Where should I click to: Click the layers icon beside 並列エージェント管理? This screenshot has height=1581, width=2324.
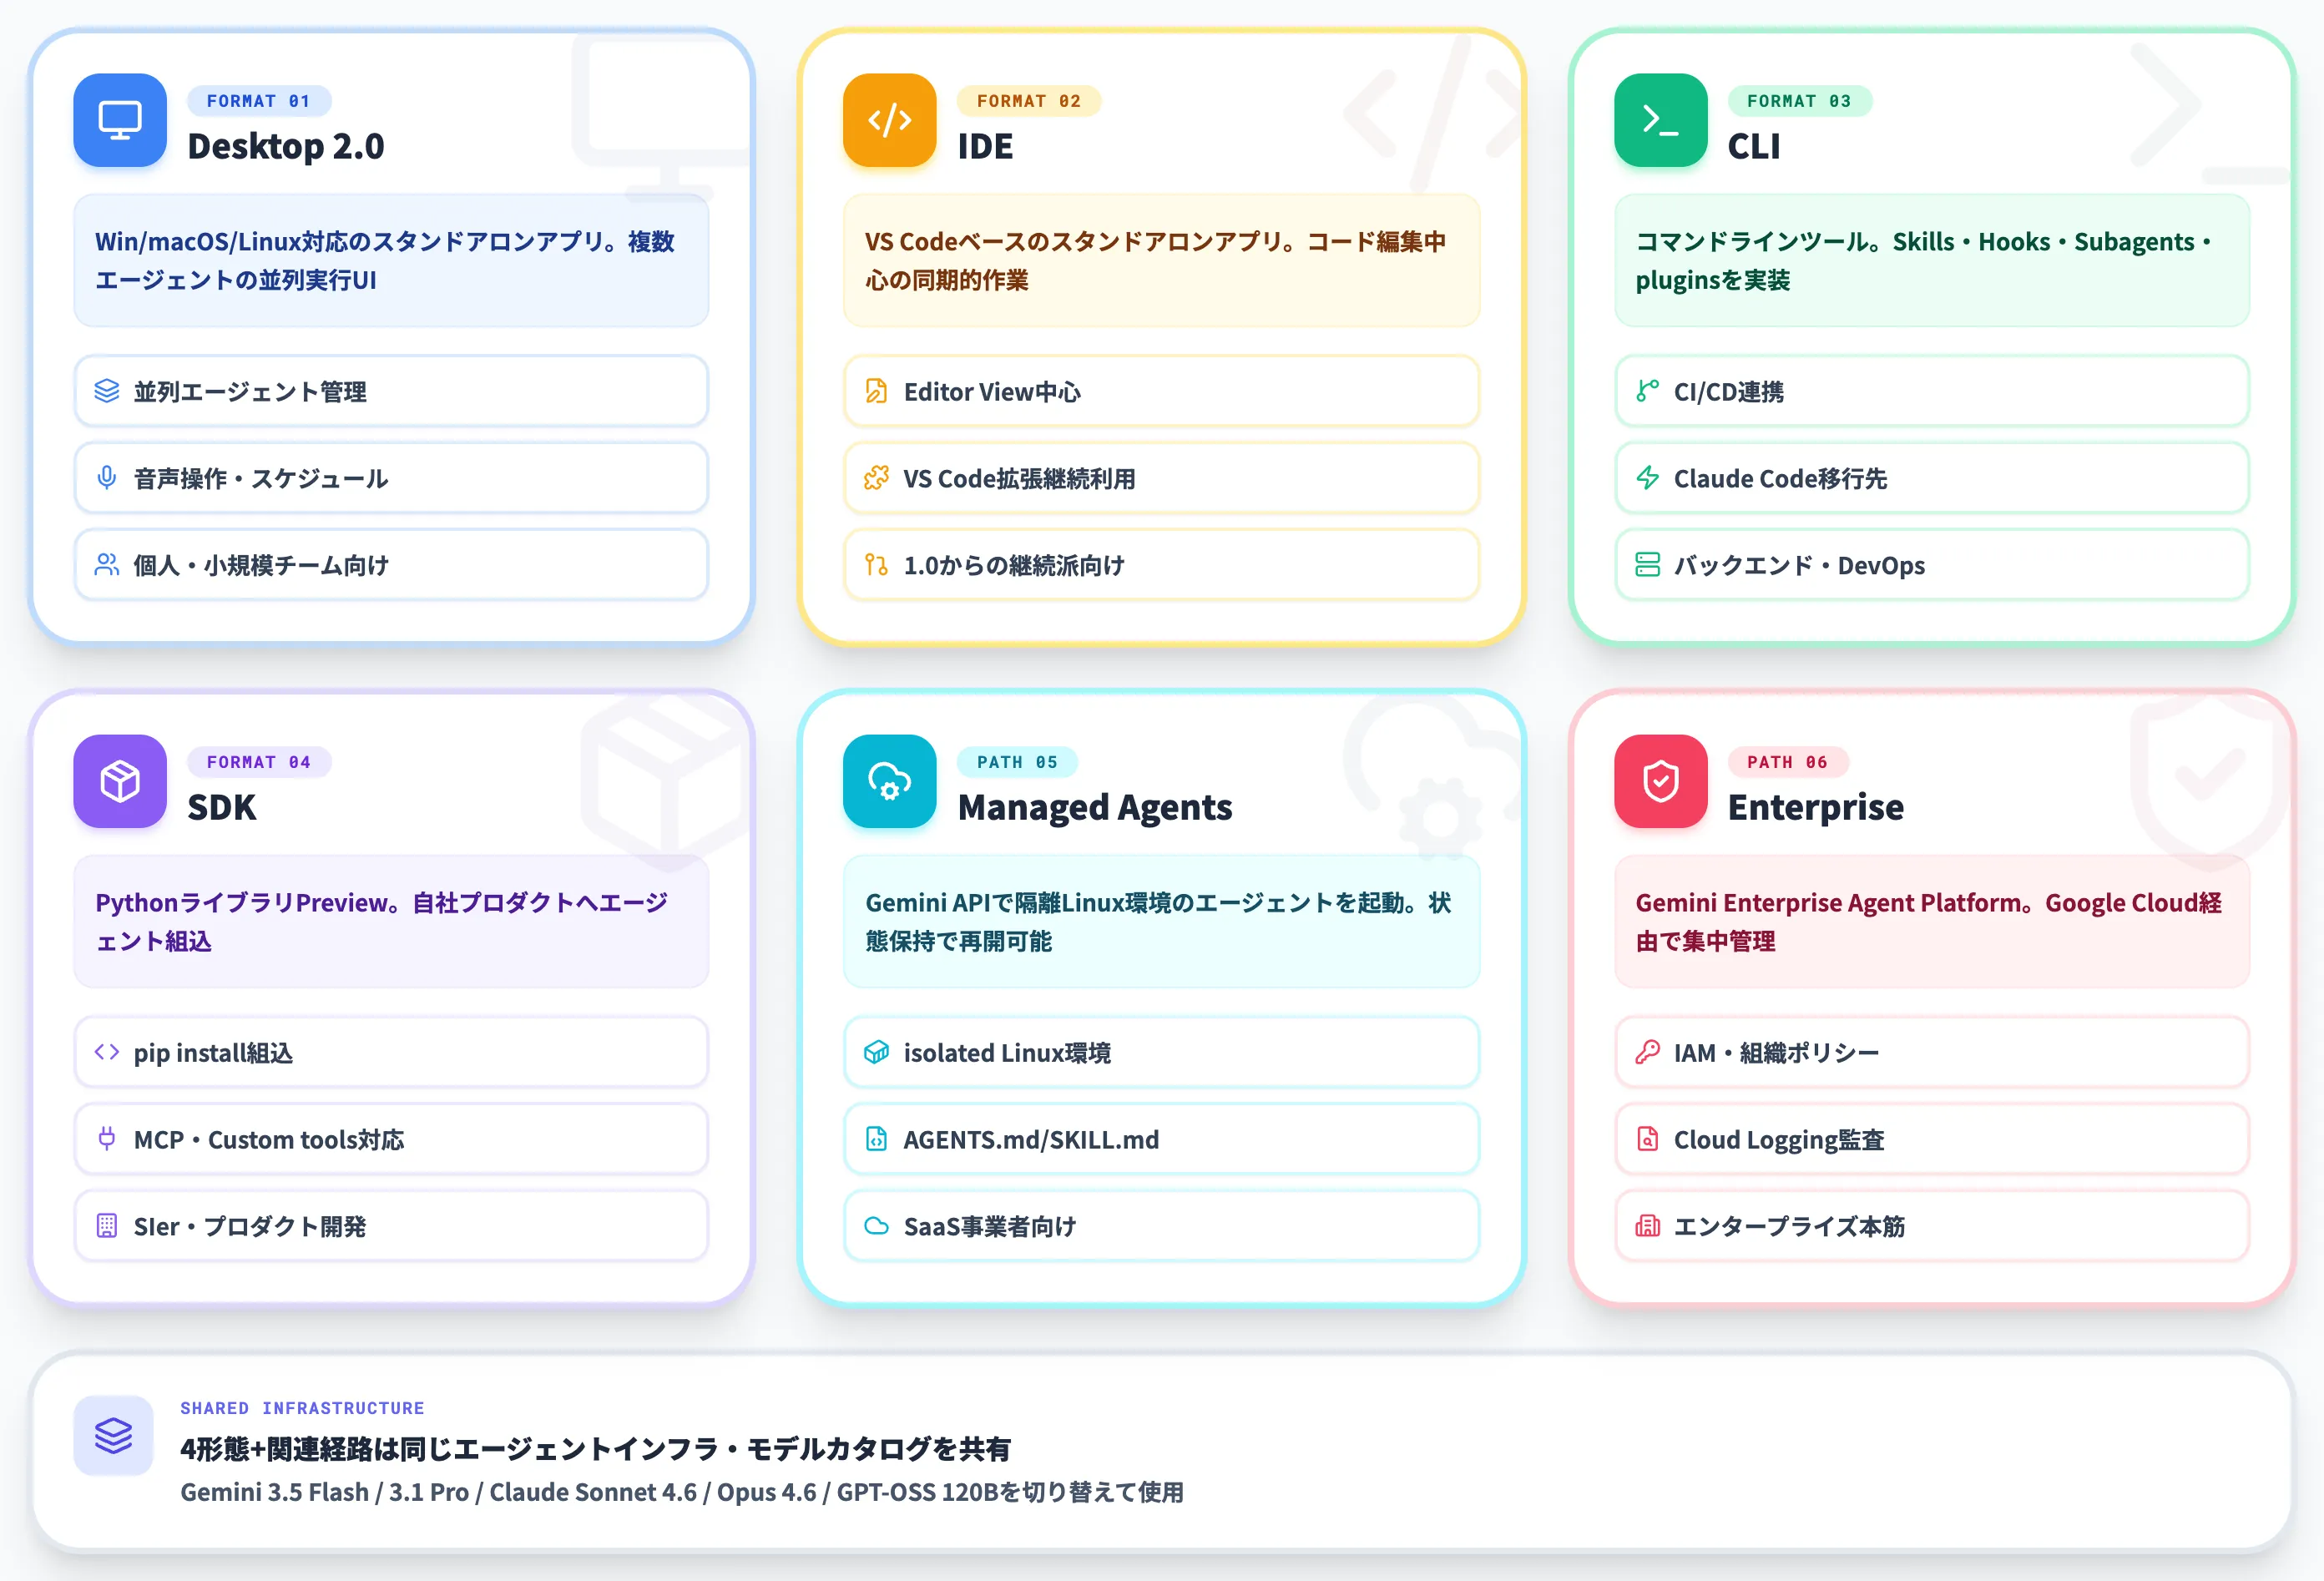pos(107,391)
